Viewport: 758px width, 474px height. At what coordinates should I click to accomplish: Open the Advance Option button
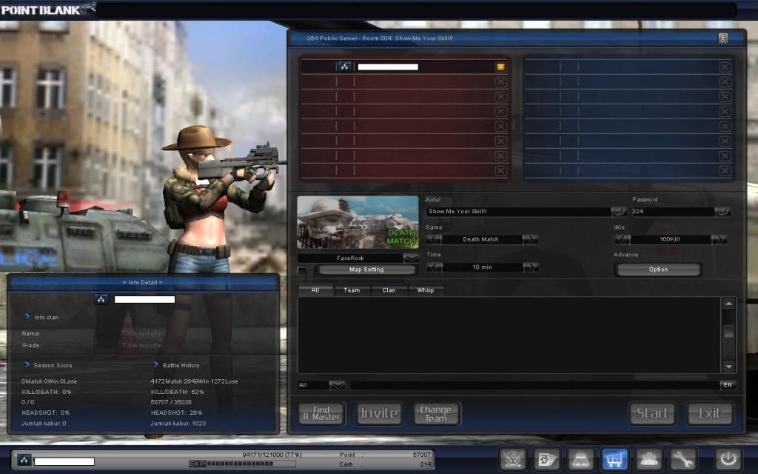658,270
